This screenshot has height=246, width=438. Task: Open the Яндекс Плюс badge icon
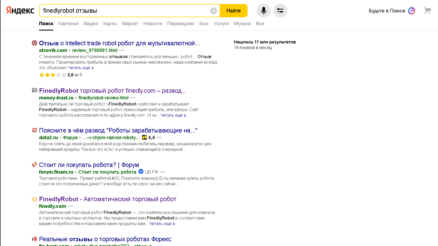[411, 11]
